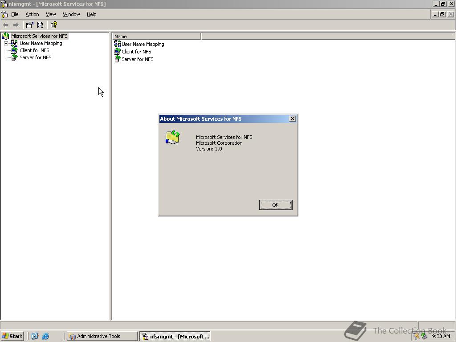Click nfsmgmt taskbar button

tap(175, 337)
